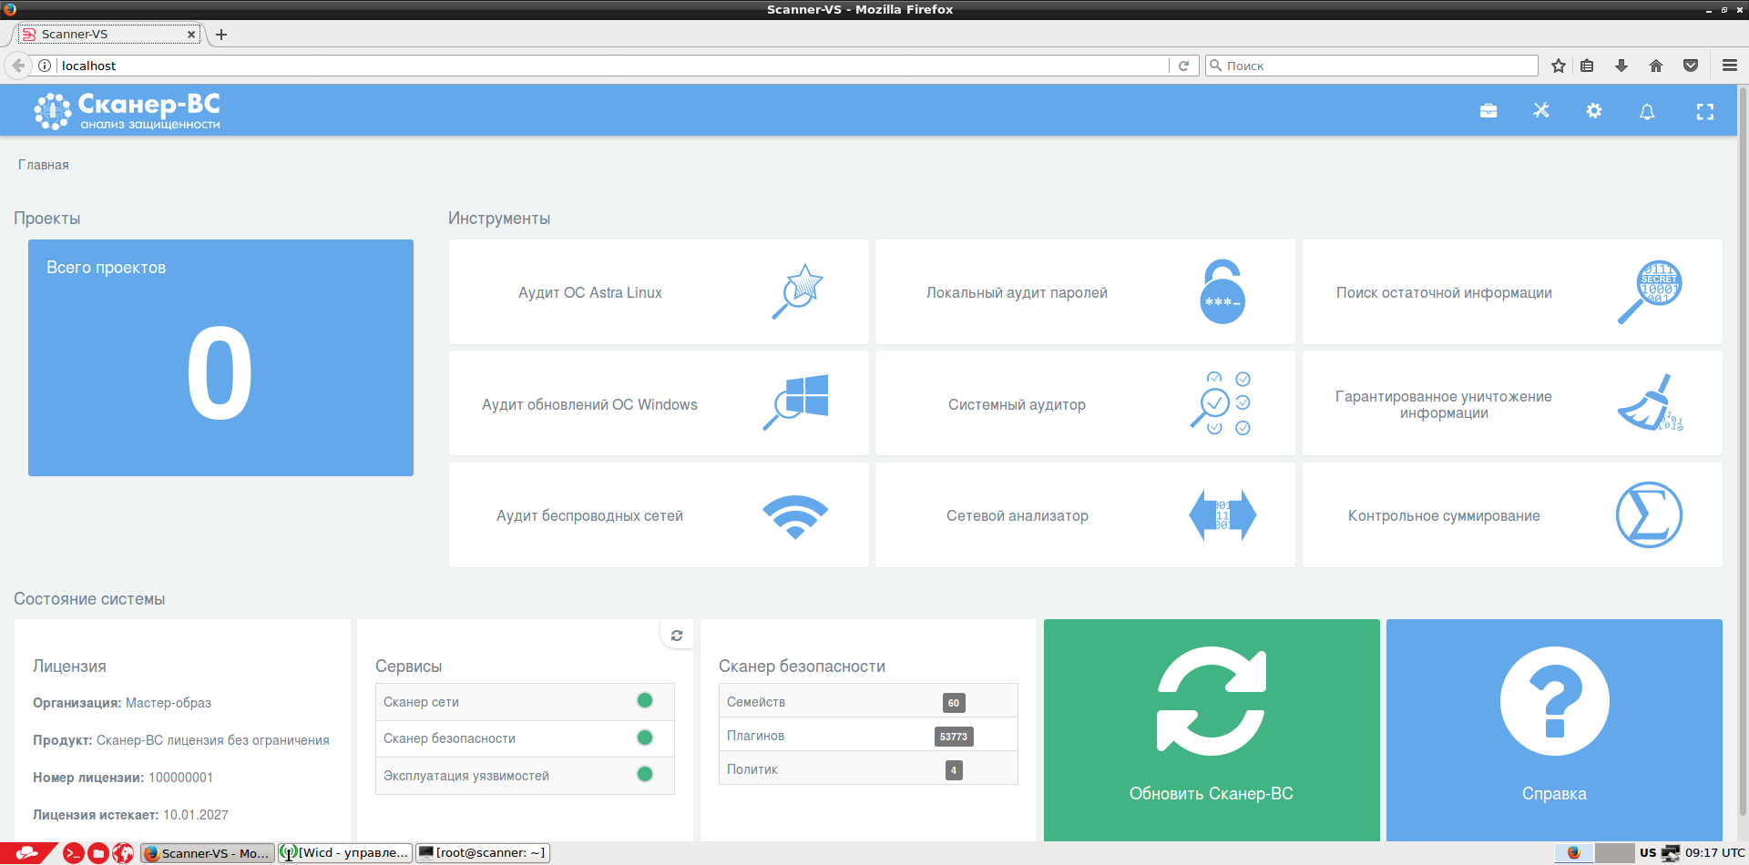The width and height of the screenshot is (1749, 865).
Task: Start Аудит обновлений ОС Windows via Windows icon
Action: click(x=796, y=402)
